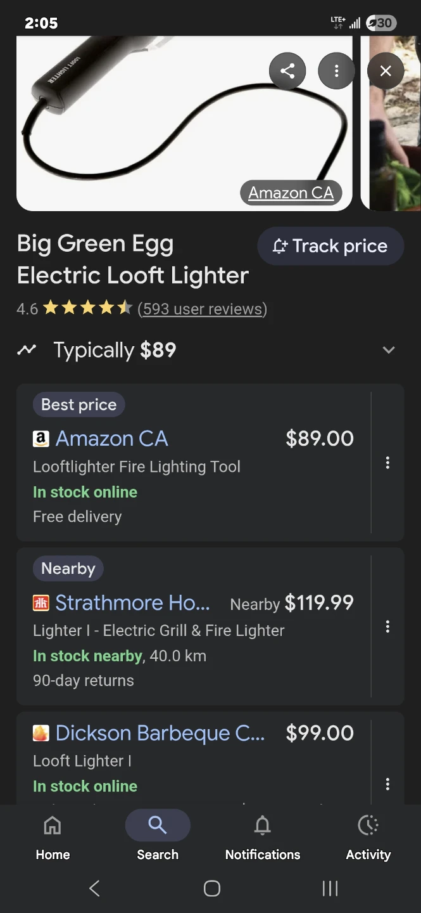Open the Notifications tab

click(x=263, y=837)
